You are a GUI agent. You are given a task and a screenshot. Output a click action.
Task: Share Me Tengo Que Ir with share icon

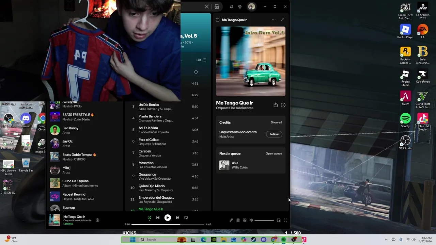(x=276, y=105)
